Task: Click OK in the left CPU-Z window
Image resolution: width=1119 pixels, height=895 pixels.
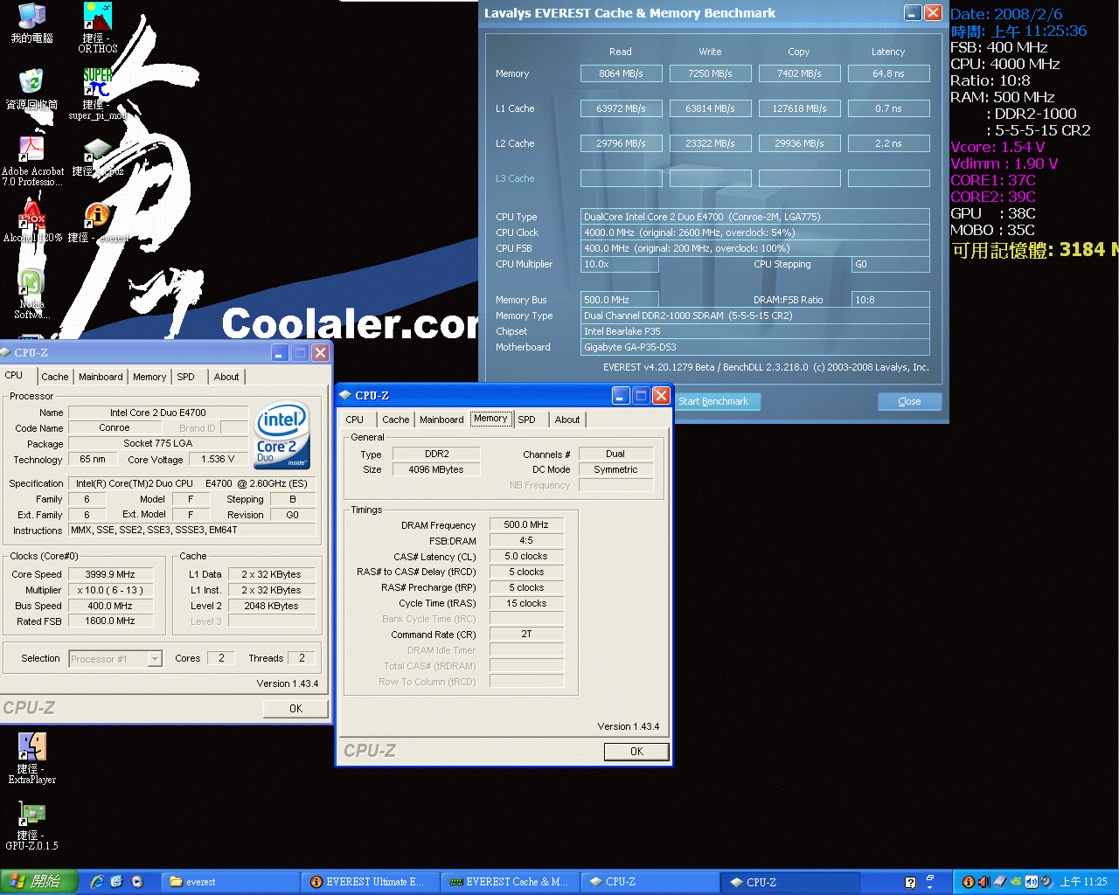Action: click(296, 709)
